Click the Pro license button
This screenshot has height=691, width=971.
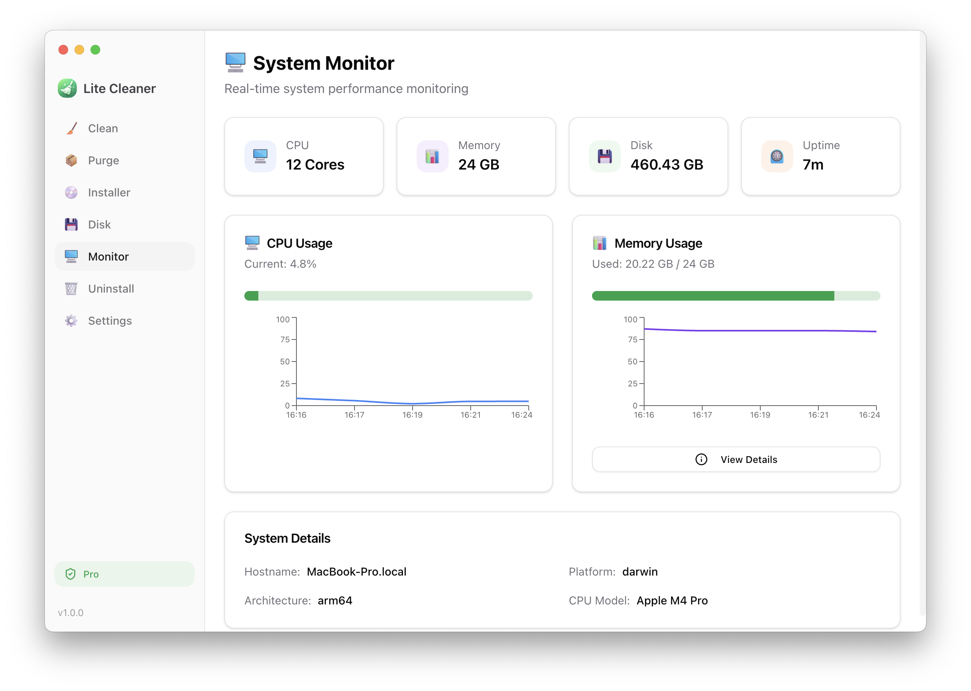click(x=125, y=574)
